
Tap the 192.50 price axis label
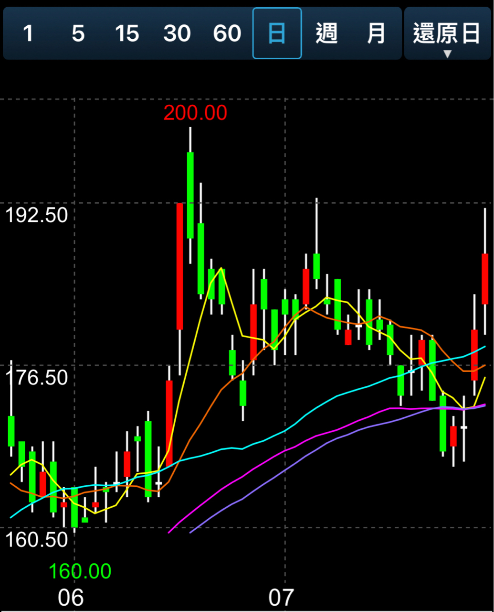pyautogui.click(x=37, y=215)
